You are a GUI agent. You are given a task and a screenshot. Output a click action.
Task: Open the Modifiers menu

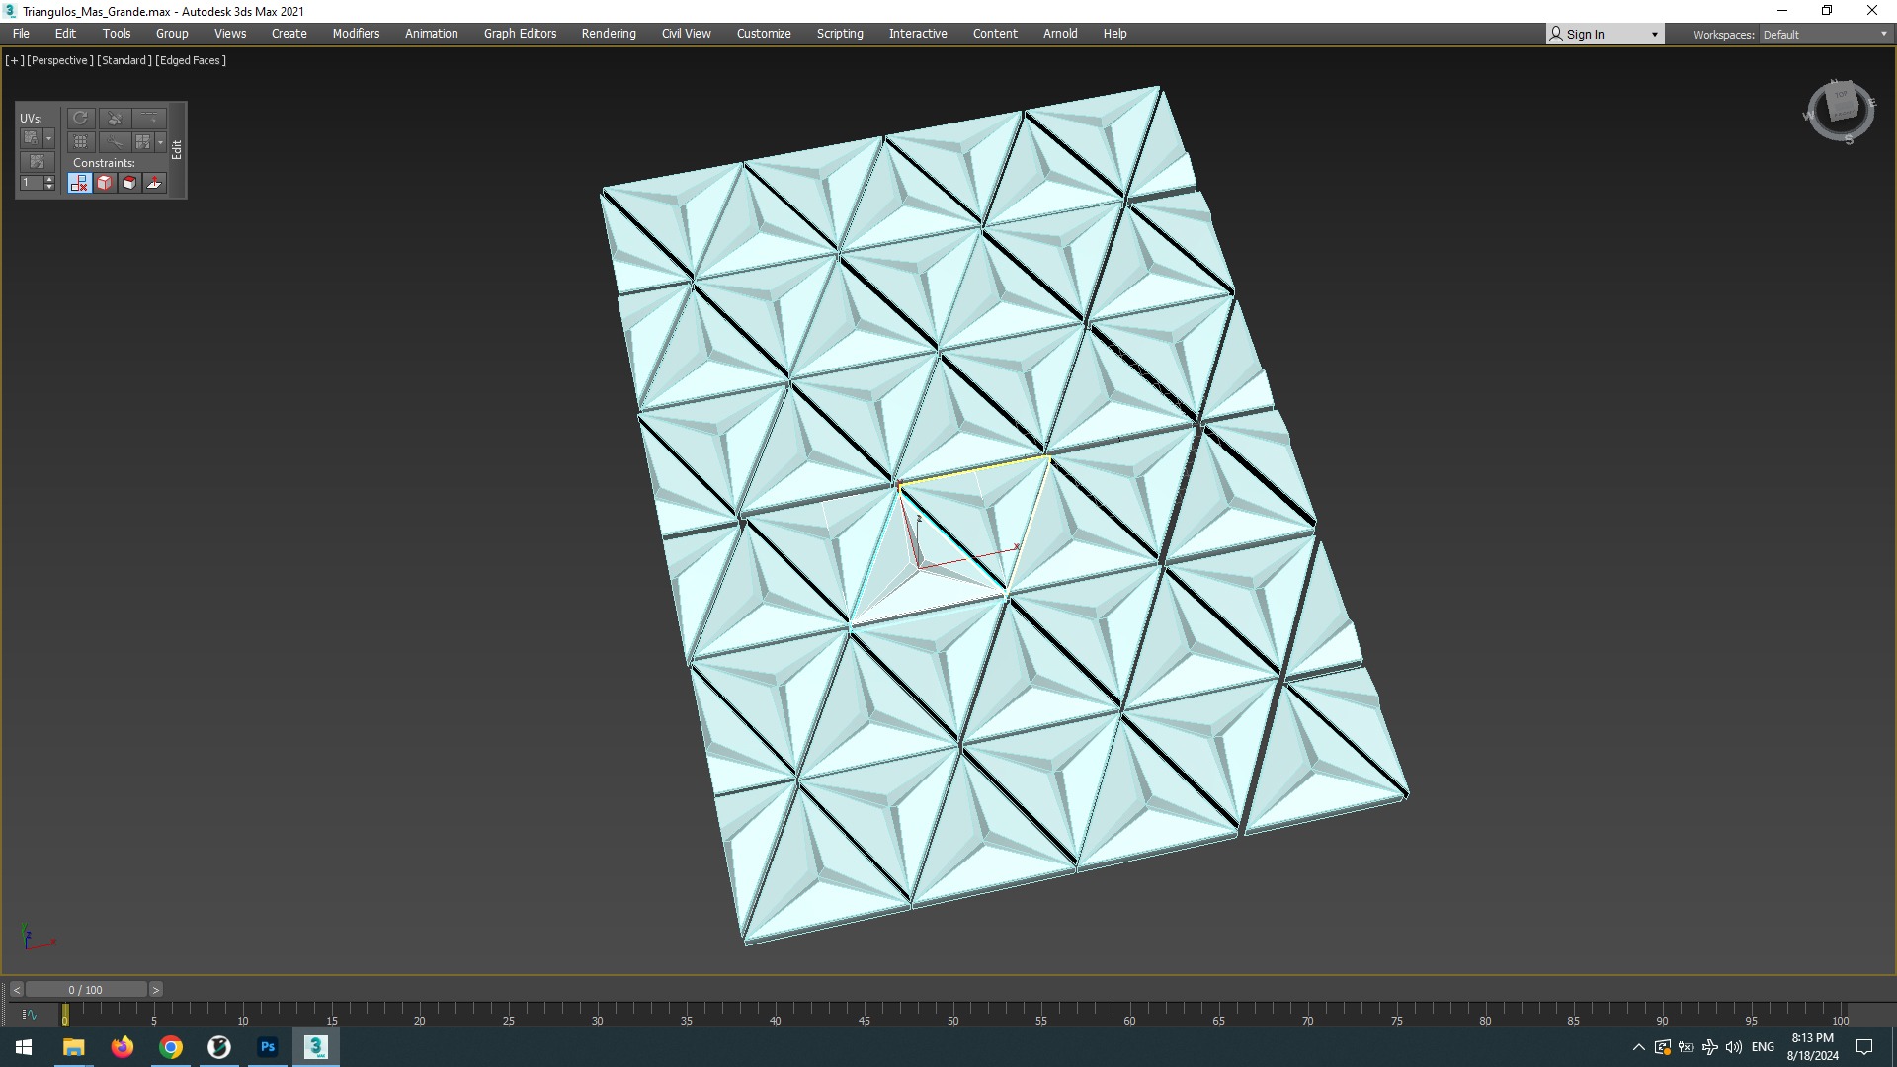click(356, 34)
